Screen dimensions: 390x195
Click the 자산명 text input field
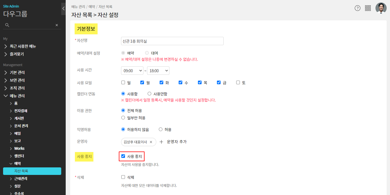point(172,41)
